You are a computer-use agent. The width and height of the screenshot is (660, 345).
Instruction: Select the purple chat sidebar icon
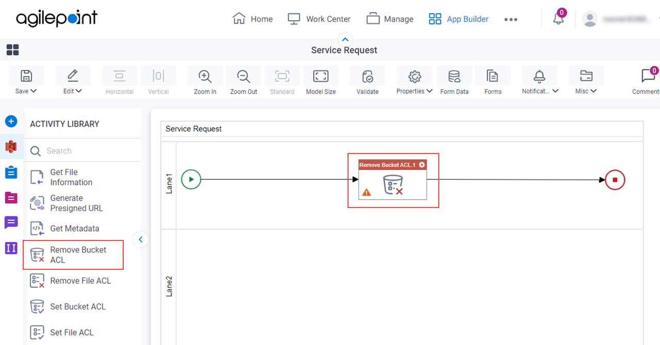11,223
